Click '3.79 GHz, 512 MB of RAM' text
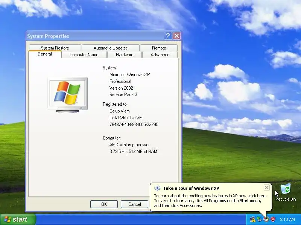Viewport: 301px width, 225px height. 133,151
